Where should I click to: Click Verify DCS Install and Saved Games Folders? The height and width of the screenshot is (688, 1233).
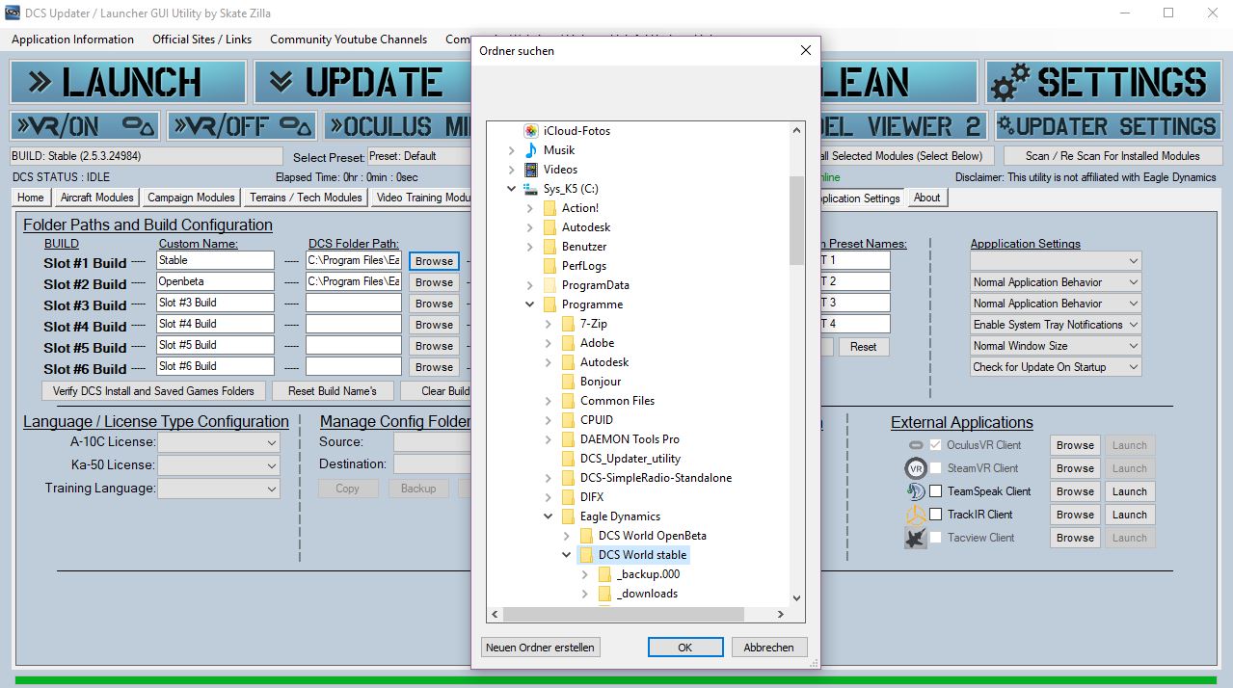(153, 391)
